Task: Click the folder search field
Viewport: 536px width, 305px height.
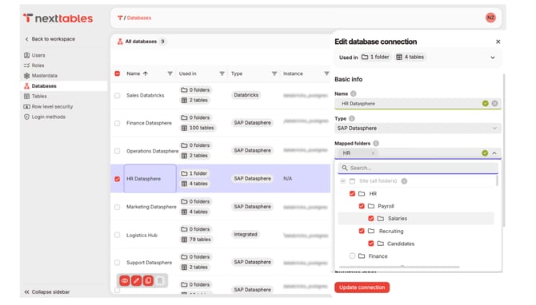Action: tap(418, 168)
